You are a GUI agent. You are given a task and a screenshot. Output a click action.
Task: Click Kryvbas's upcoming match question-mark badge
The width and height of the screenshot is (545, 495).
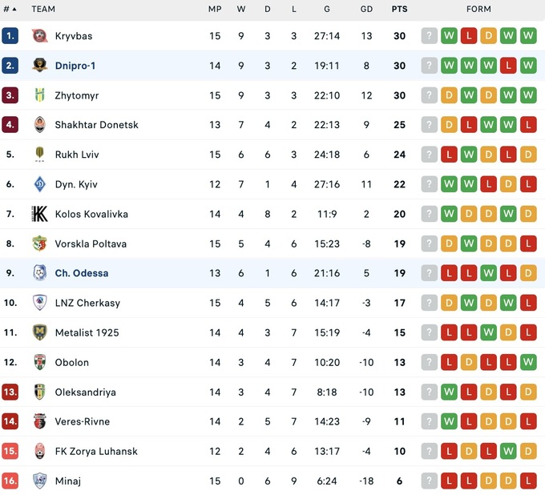coord(430,36)
